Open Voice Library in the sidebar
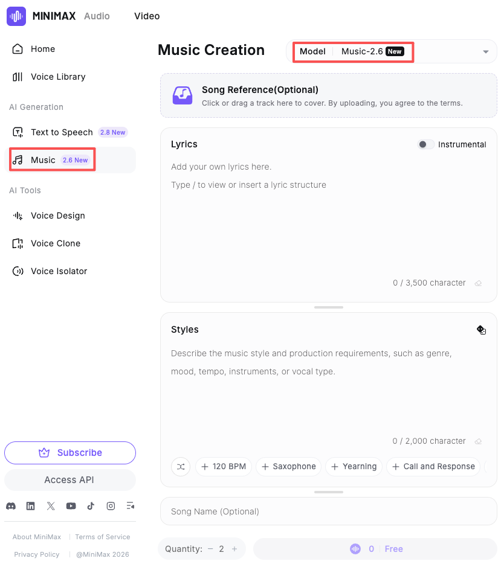The image size is (504, 567). tap(58, 77)
